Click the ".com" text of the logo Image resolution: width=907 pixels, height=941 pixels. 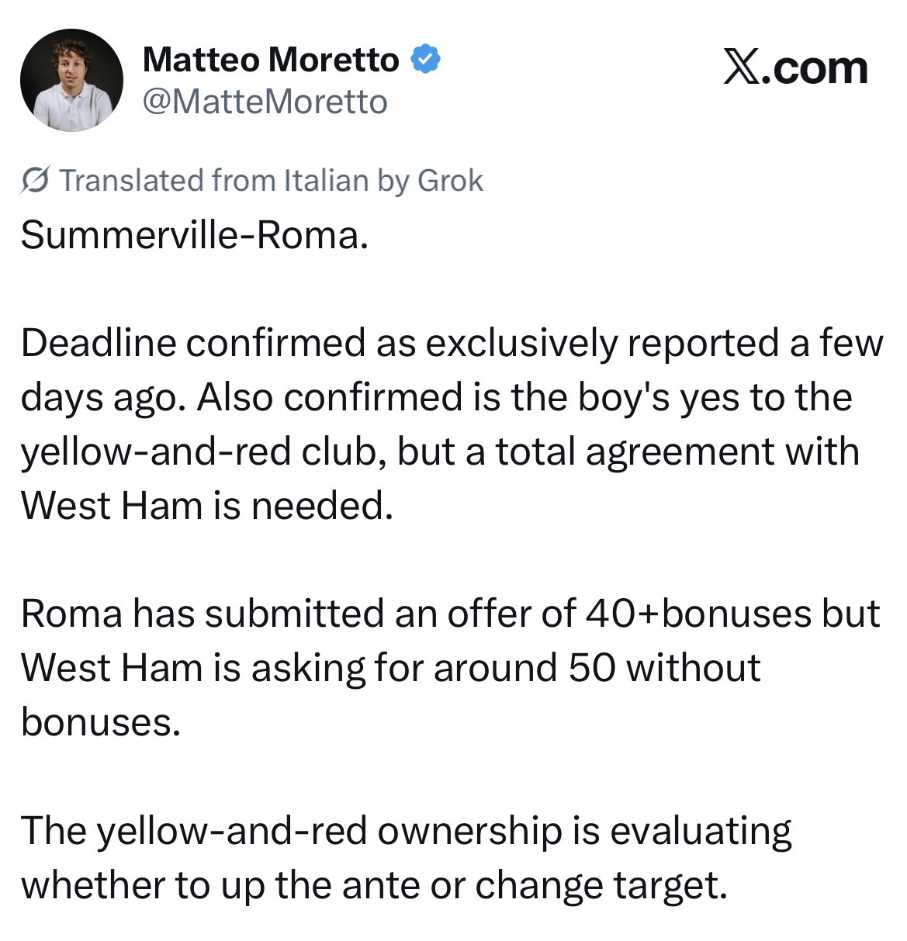click(813, 69)
